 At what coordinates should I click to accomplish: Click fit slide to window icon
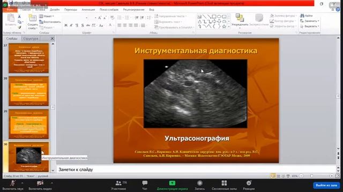click(x=338, y=176)
